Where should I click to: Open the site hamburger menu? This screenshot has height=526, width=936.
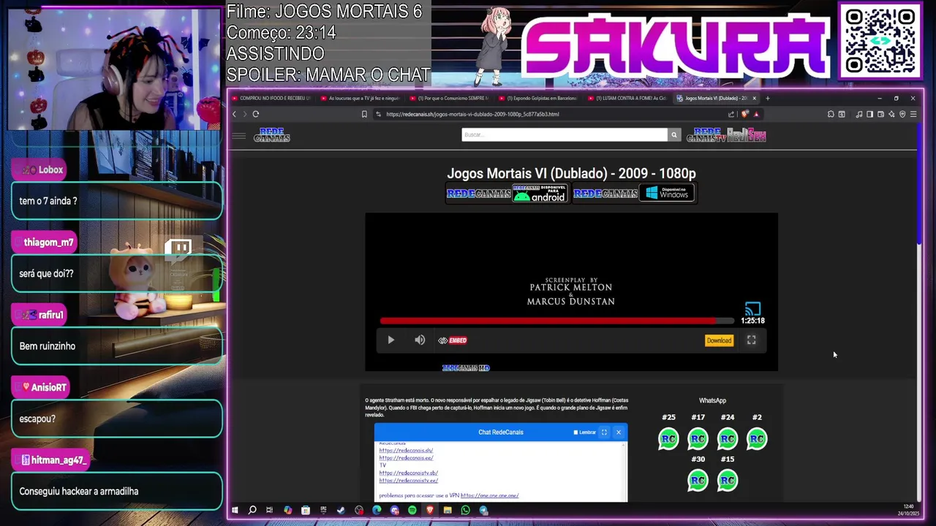pyautogui.click(x=238, y=135)
